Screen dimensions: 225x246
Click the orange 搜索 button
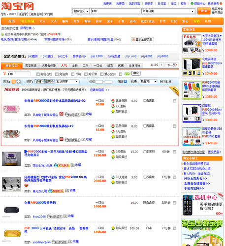pos(204,11)
